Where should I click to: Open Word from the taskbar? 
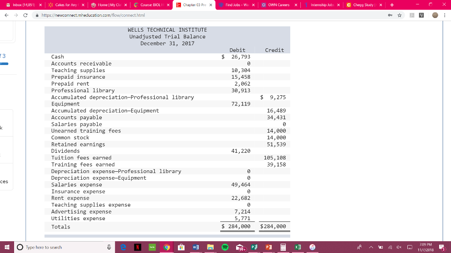point(196,247)
